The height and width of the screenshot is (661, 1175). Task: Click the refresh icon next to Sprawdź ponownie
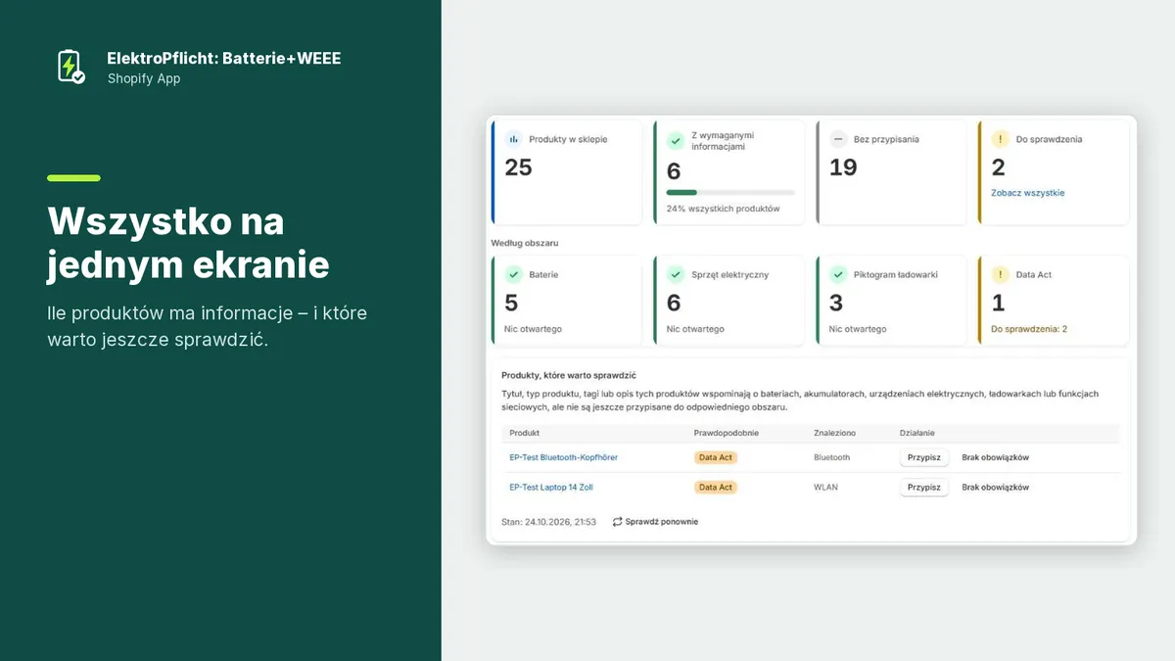click(617, 522)
